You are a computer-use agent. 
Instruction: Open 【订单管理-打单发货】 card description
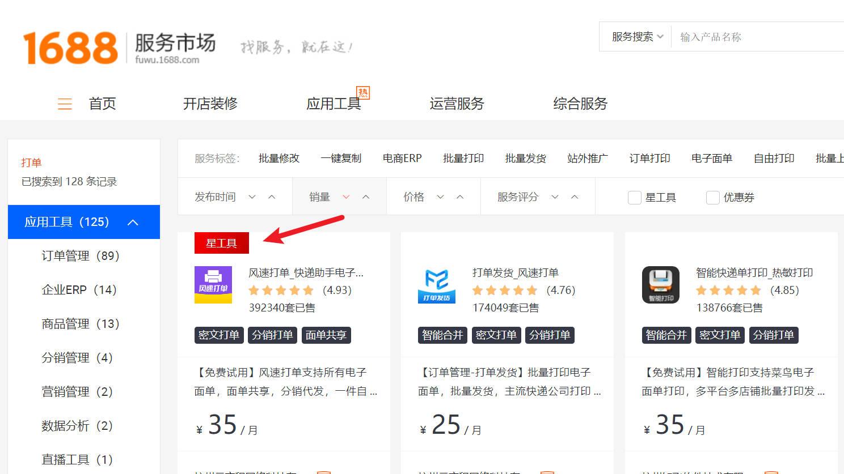click(x=509, y=382)
